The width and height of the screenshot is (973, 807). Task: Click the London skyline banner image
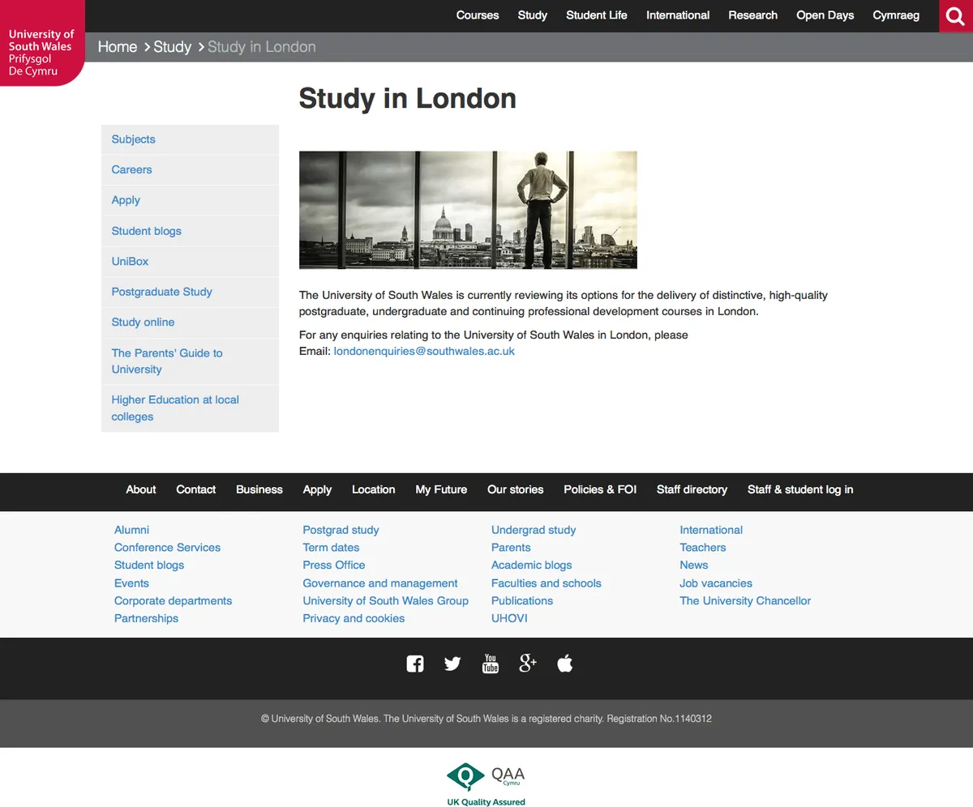tap(468, 210)
